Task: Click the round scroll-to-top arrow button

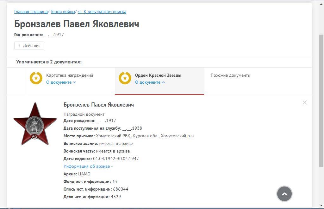Action: pos(284,194)
